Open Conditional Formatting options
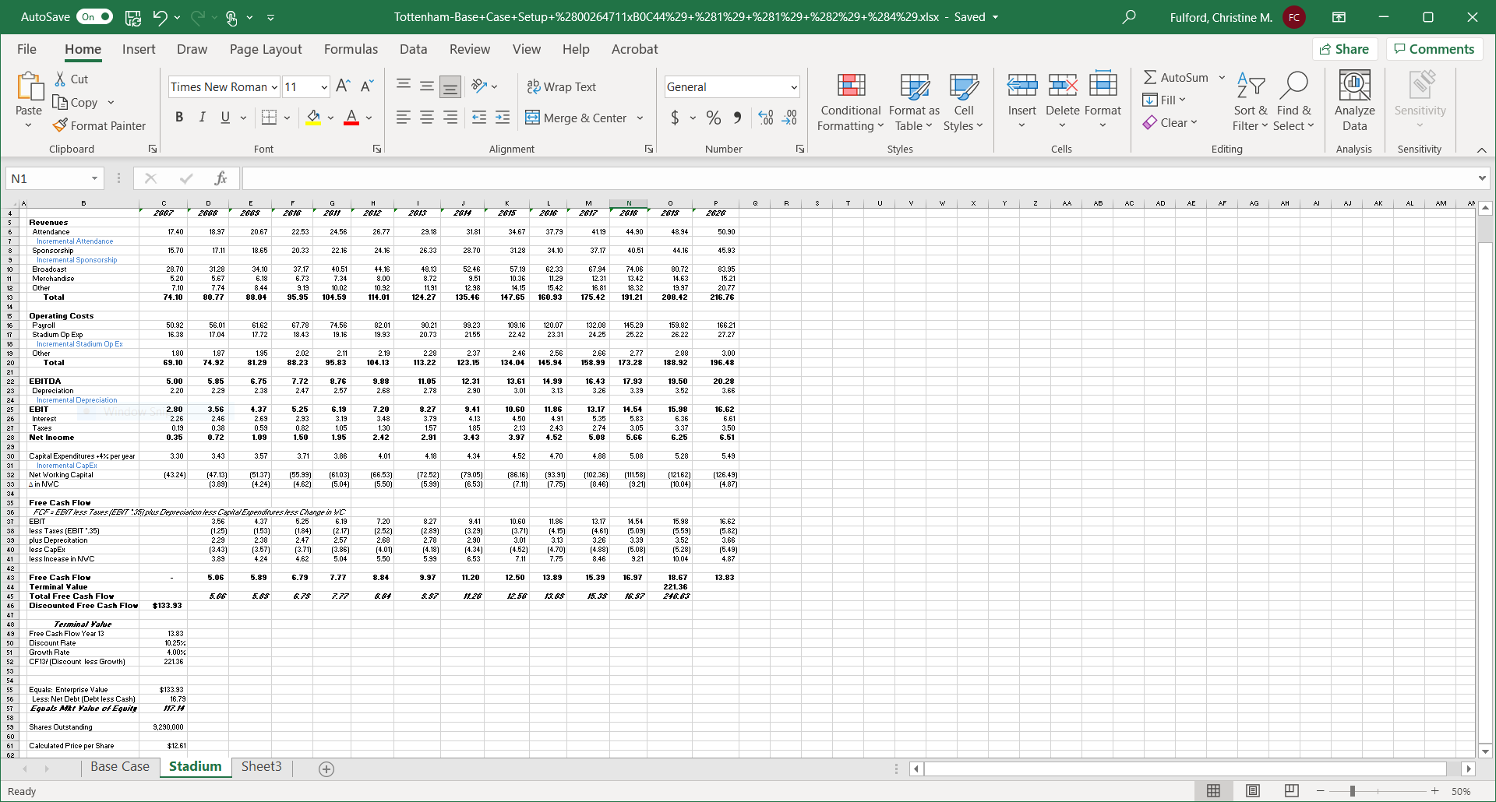This screenshot has width=1496, height=802. [849, 101]
